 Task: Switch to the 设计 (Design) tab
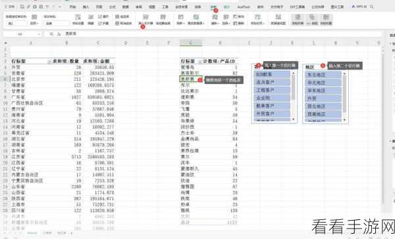(226, 7)
